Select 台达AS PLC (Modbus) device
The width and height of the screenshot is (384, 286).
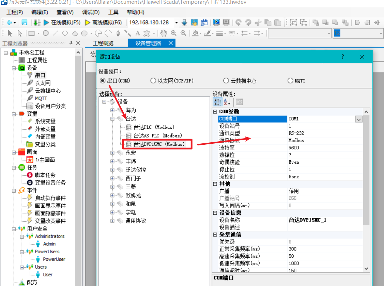pos(158,136)
